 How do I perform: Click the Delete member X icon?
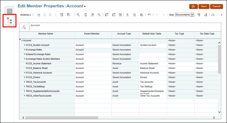pos(50,15)
